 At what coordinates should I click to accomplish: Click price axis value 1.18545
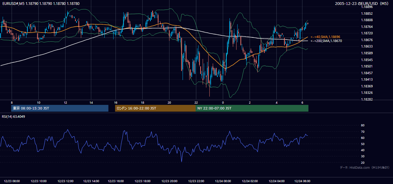point(367,60)
